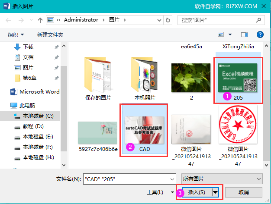Expand the address bar history dropdown
This screenshot has width=271, height=204.
pos(159,20)
